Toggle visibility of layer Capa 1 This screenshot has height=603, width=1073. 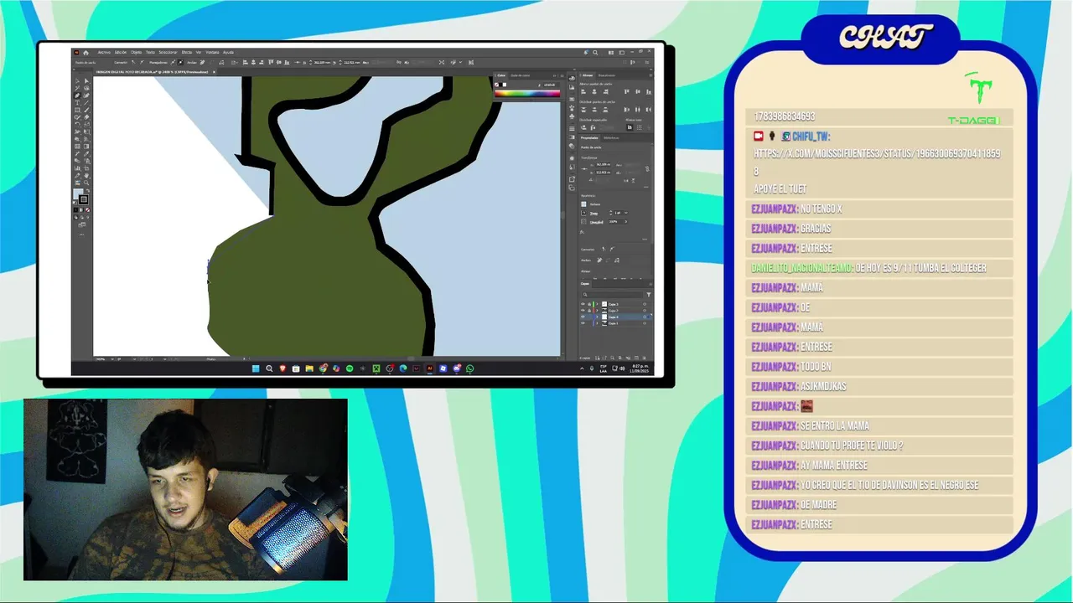pos(583,323)
